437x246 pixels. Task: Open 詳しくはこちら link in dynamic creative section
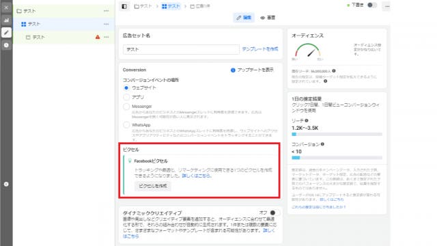pos(199,233)
